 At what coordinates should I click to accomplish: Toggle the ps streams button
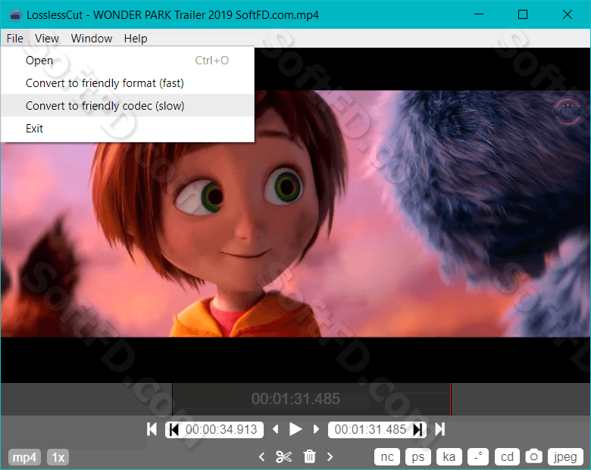[x=418, y=457]
